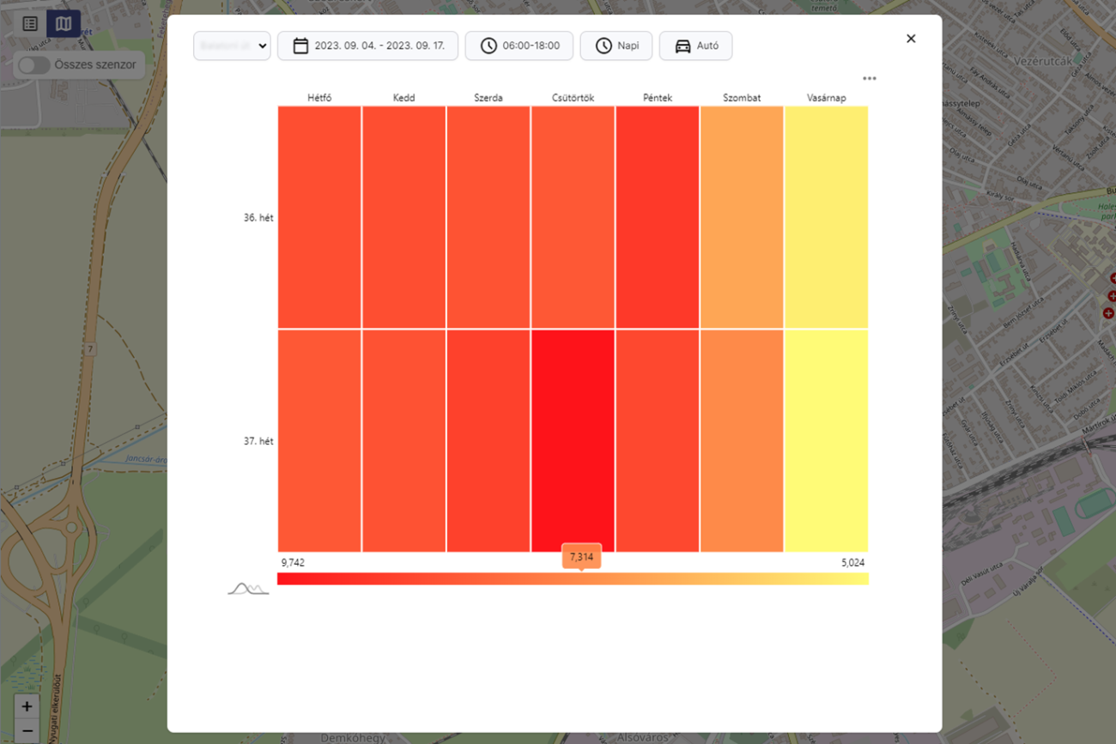Click the distribution curve icon below chart
The height and width of the screenshot is (744, 1116).
(x=248, y=589)
